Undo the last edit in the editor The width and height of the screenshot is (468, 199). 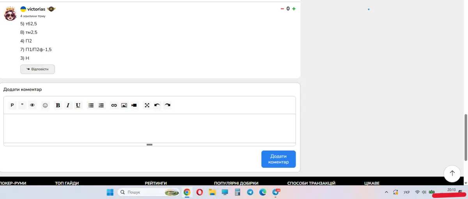(x=157, y=105)
